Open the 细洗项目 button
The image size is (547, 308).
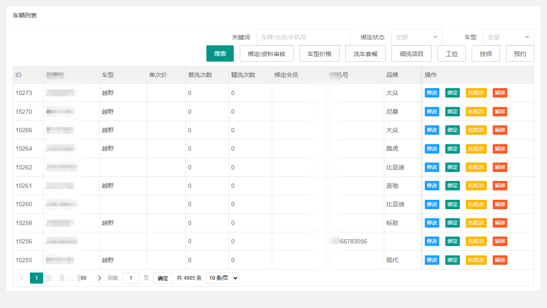(412, 53)
